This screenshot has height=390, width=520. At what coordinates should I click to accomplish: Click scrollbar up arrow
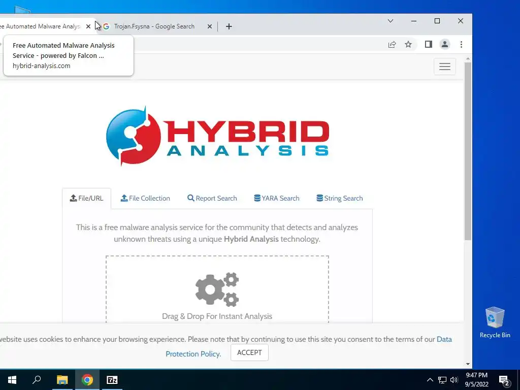click(468, 59)
